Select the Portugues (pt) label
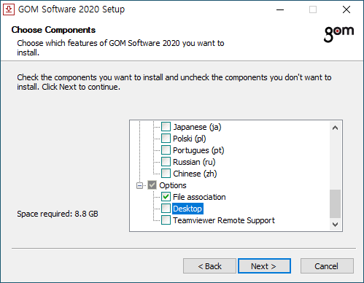364x283 pixels. coord(198,150)
